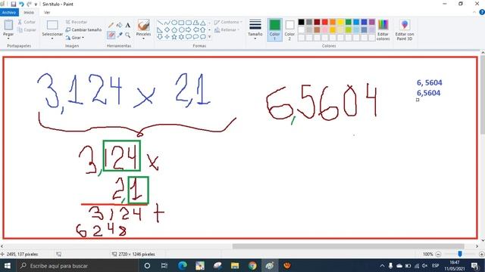Choose the curve shape
This screenshot has height=272, width=485.
pos(167,23)
